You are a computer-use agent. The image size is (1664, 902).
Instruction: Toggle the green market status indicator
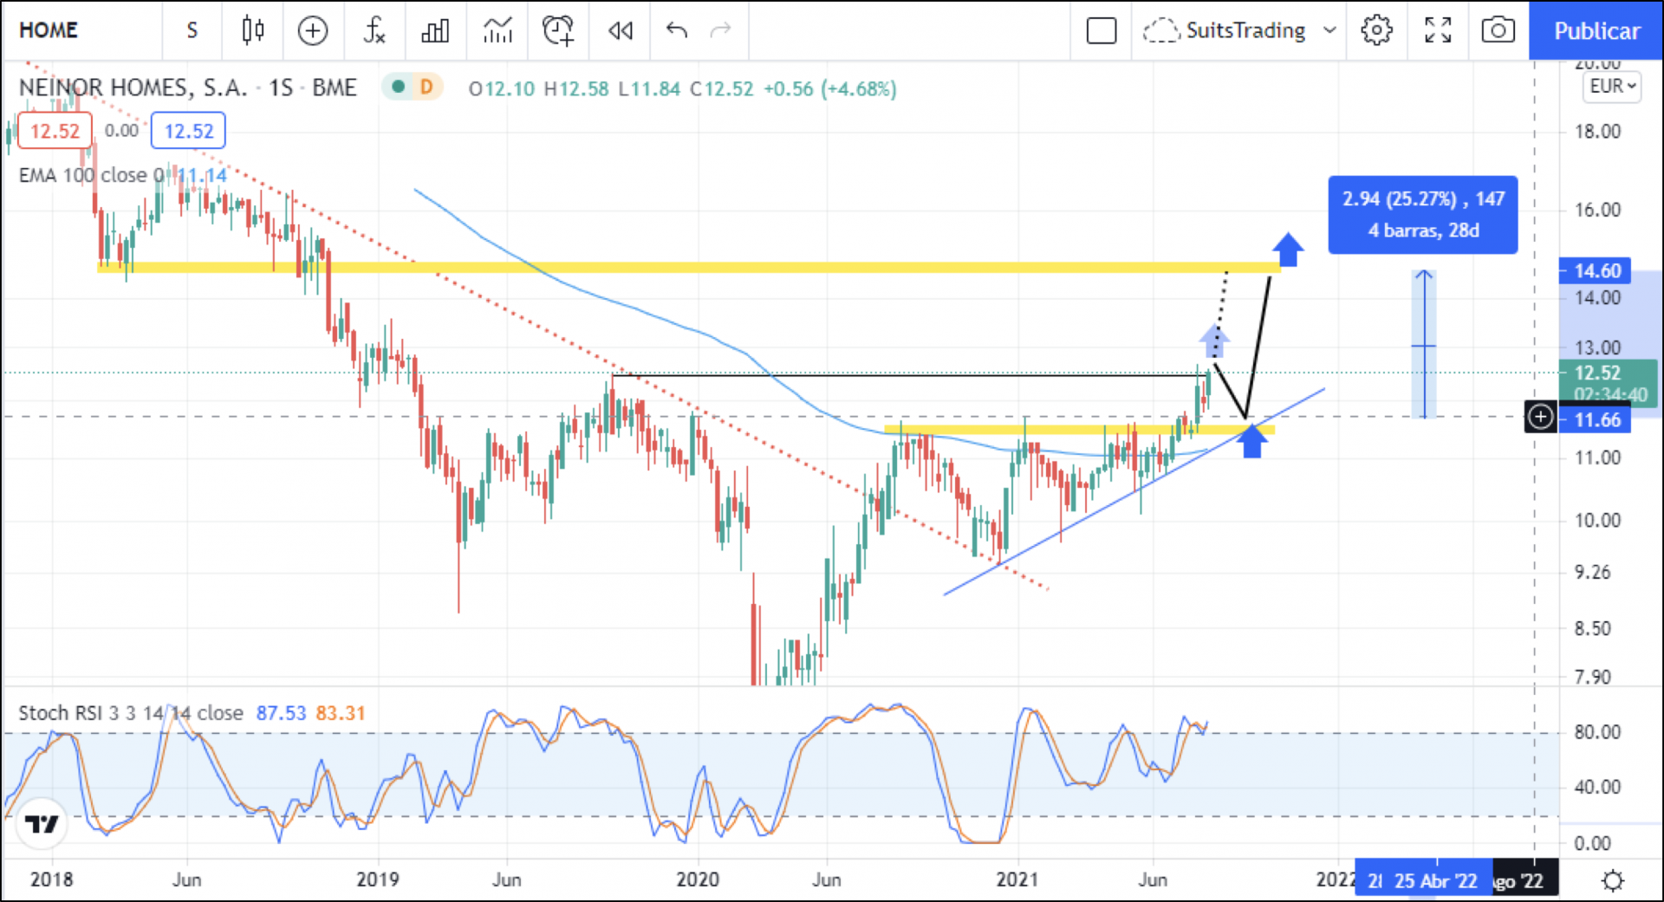pos(399,87)
